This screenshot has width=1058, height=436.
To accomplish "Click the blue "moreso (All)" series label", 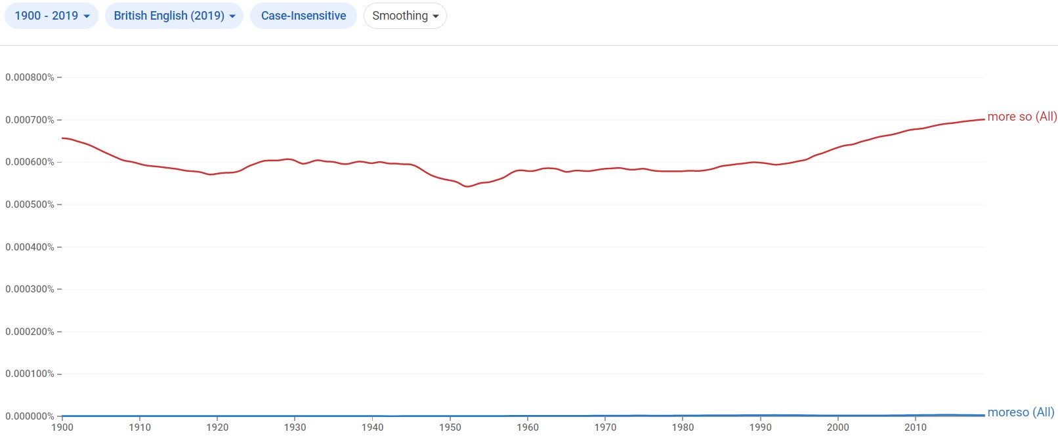I will [1021, 412].
